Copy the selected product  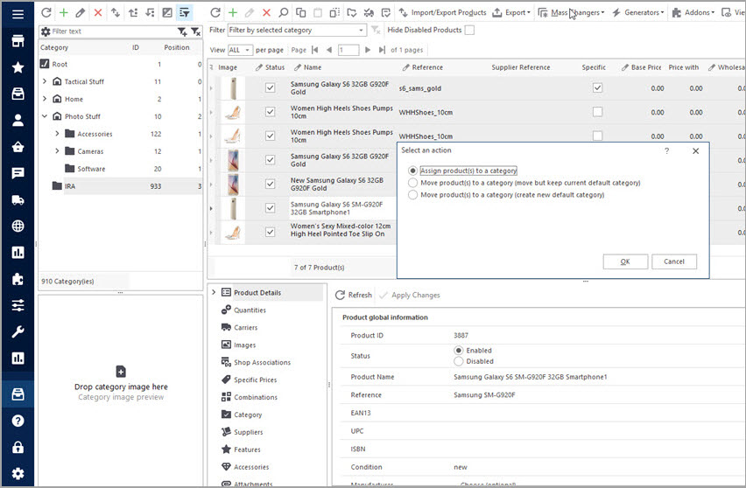(x=300, y=13)
